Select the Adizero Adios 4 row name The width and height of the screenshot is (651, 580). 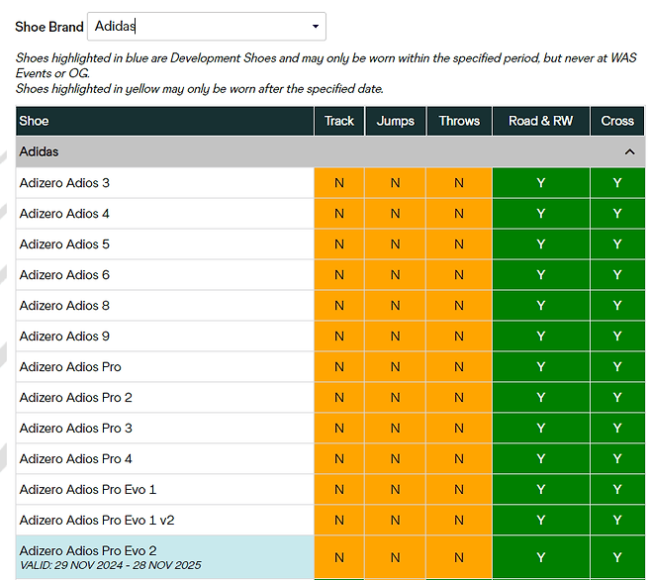(x=64, y=214)
